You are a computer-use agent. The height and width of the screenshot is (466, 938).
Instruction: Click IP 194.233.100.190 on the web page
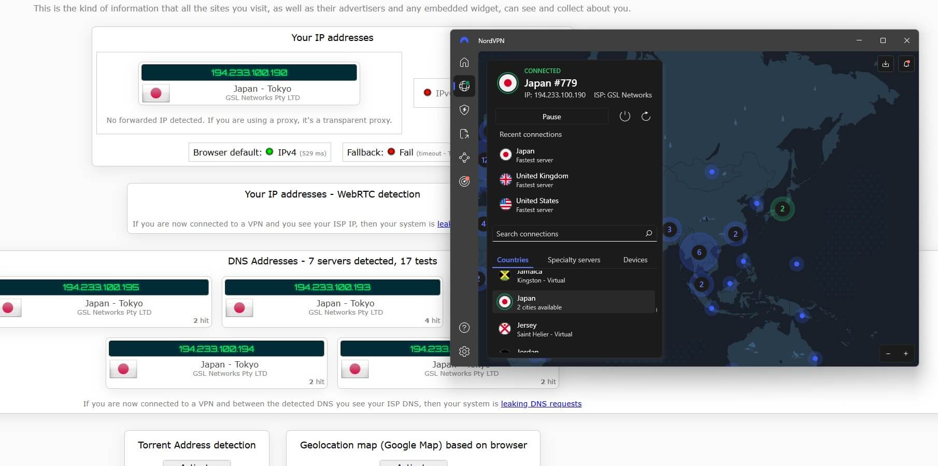pyautogui.click(x=249, y=73)
